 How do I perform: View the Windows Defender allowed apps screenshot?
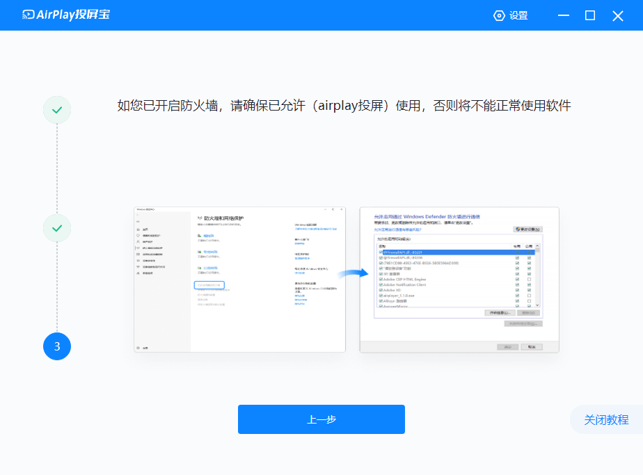459,280
